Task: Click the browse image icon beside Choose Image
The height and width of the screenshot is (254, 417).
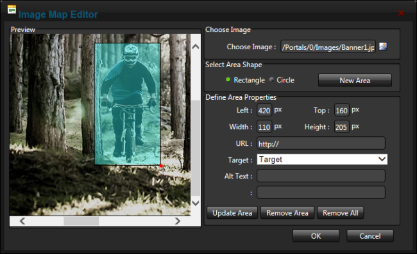Action: 383,47
